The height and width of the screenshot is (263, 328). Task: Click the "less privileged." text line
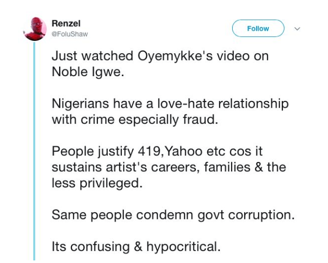pyautogui.click(x=97, y=184)
